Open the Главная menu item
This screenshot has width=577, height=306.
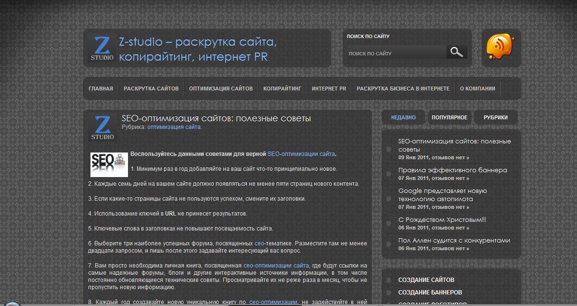tap(101, 89)
